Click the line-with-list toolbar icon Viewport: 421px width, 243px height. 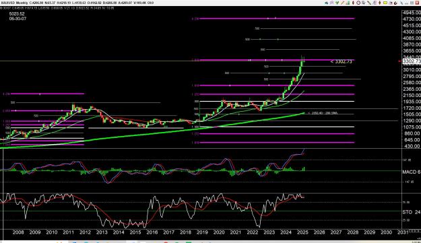click(375, 3)
